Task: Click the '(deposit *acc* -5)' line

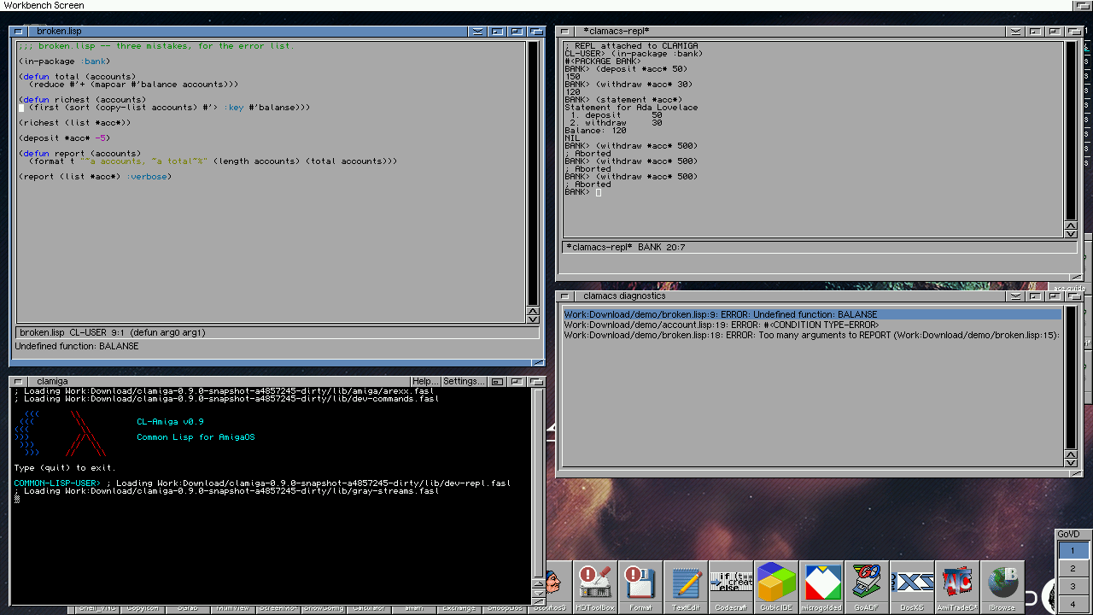Action: pyautogui.click(x=64, y=138)
